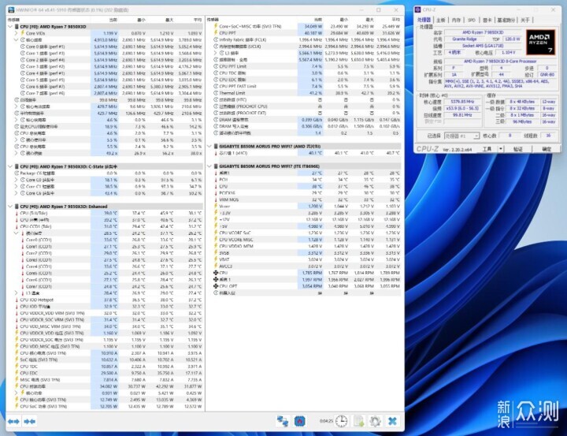Click the CPU-Z title bar app icon
This screenshot has width=567, height=436.
(418, 9)
